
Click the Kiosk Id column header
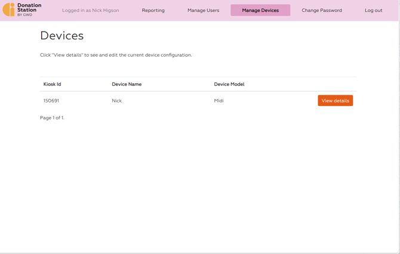pyautogui.click(x=52, y=84)
